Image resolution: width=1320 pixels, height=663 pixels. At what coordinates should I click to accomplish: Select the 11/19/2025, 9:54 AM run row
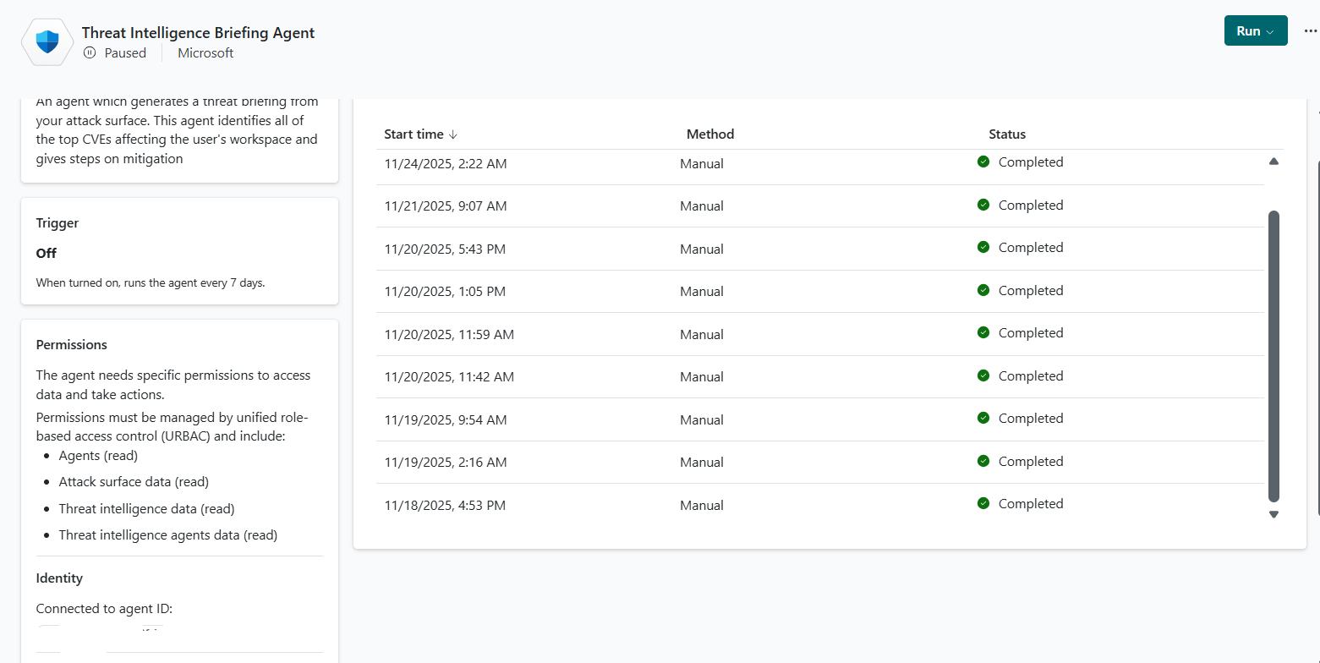(445, 419)
